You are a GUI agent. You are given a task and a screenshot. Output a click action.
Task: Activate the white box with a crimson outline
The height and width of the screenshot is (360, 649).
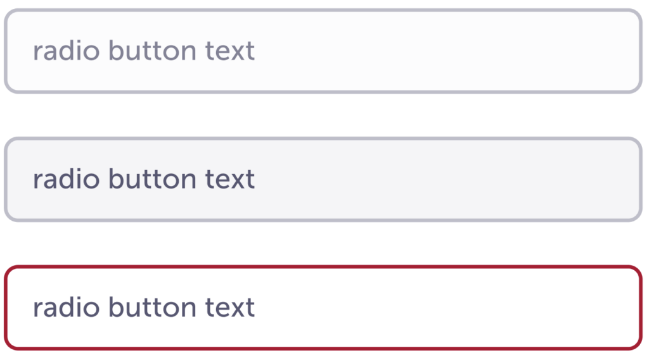coord(323,307)
